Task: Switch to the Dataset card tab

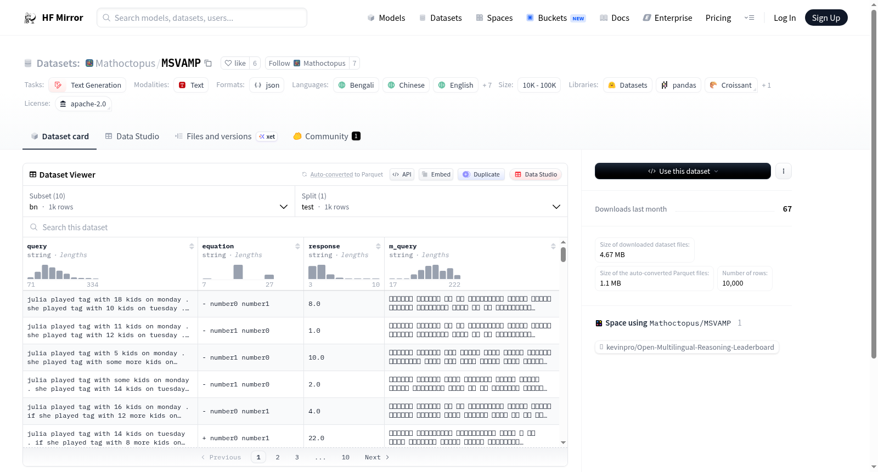Action: (59, 137)
